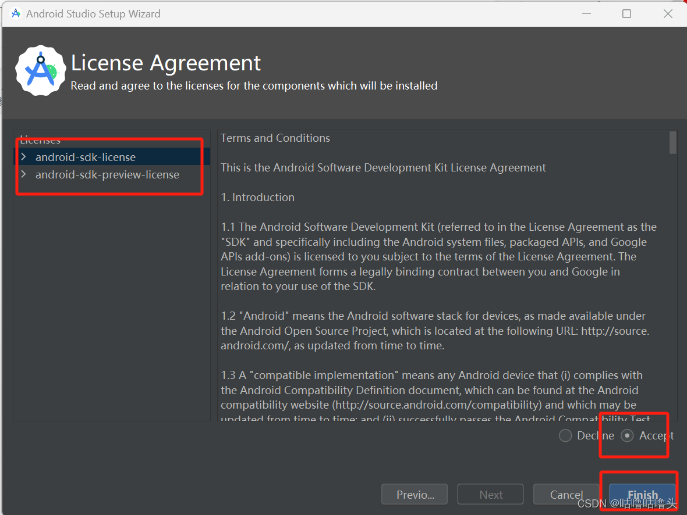
Task: Expand the android-sdk-license chevron
Action: tap(24, 156)
